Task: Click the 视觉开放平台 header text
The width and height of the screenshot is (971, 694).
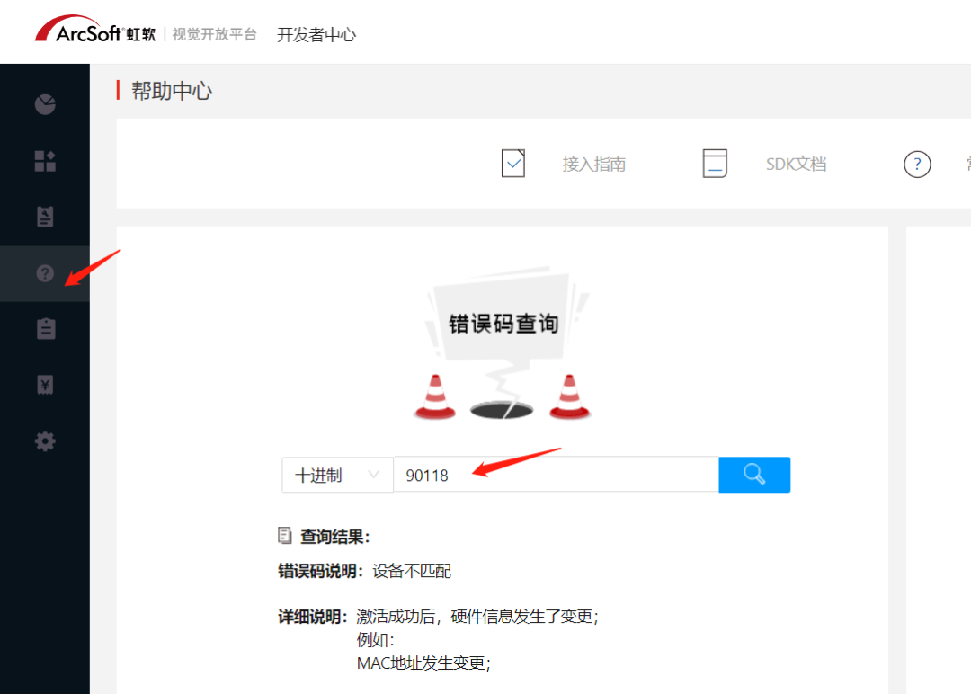Action: pyautogui.click(x=214, y=35)
